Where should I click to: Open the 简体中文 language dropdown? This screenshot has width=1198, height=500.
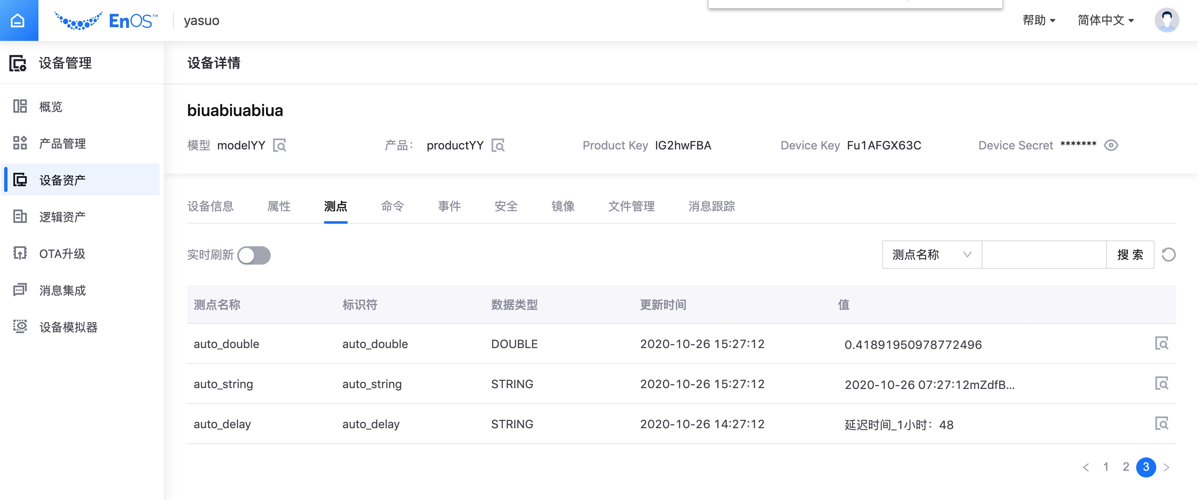(1105, 20)
